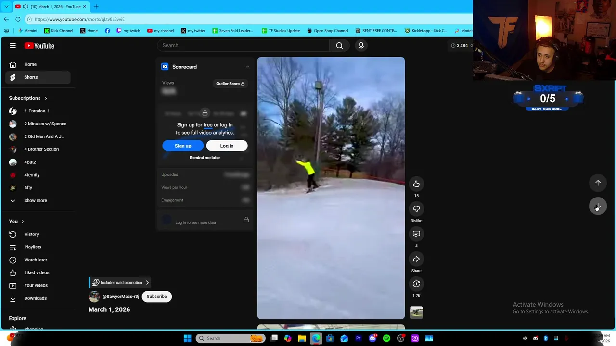Open the Kick Channel bookmark
This screenshot has width=616, height=346.
(59, 31)
